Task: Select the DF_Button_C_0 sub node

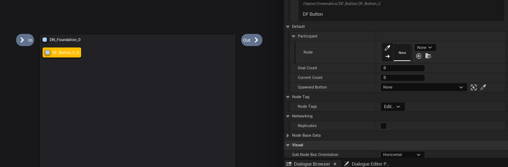Action: (62, 52)
